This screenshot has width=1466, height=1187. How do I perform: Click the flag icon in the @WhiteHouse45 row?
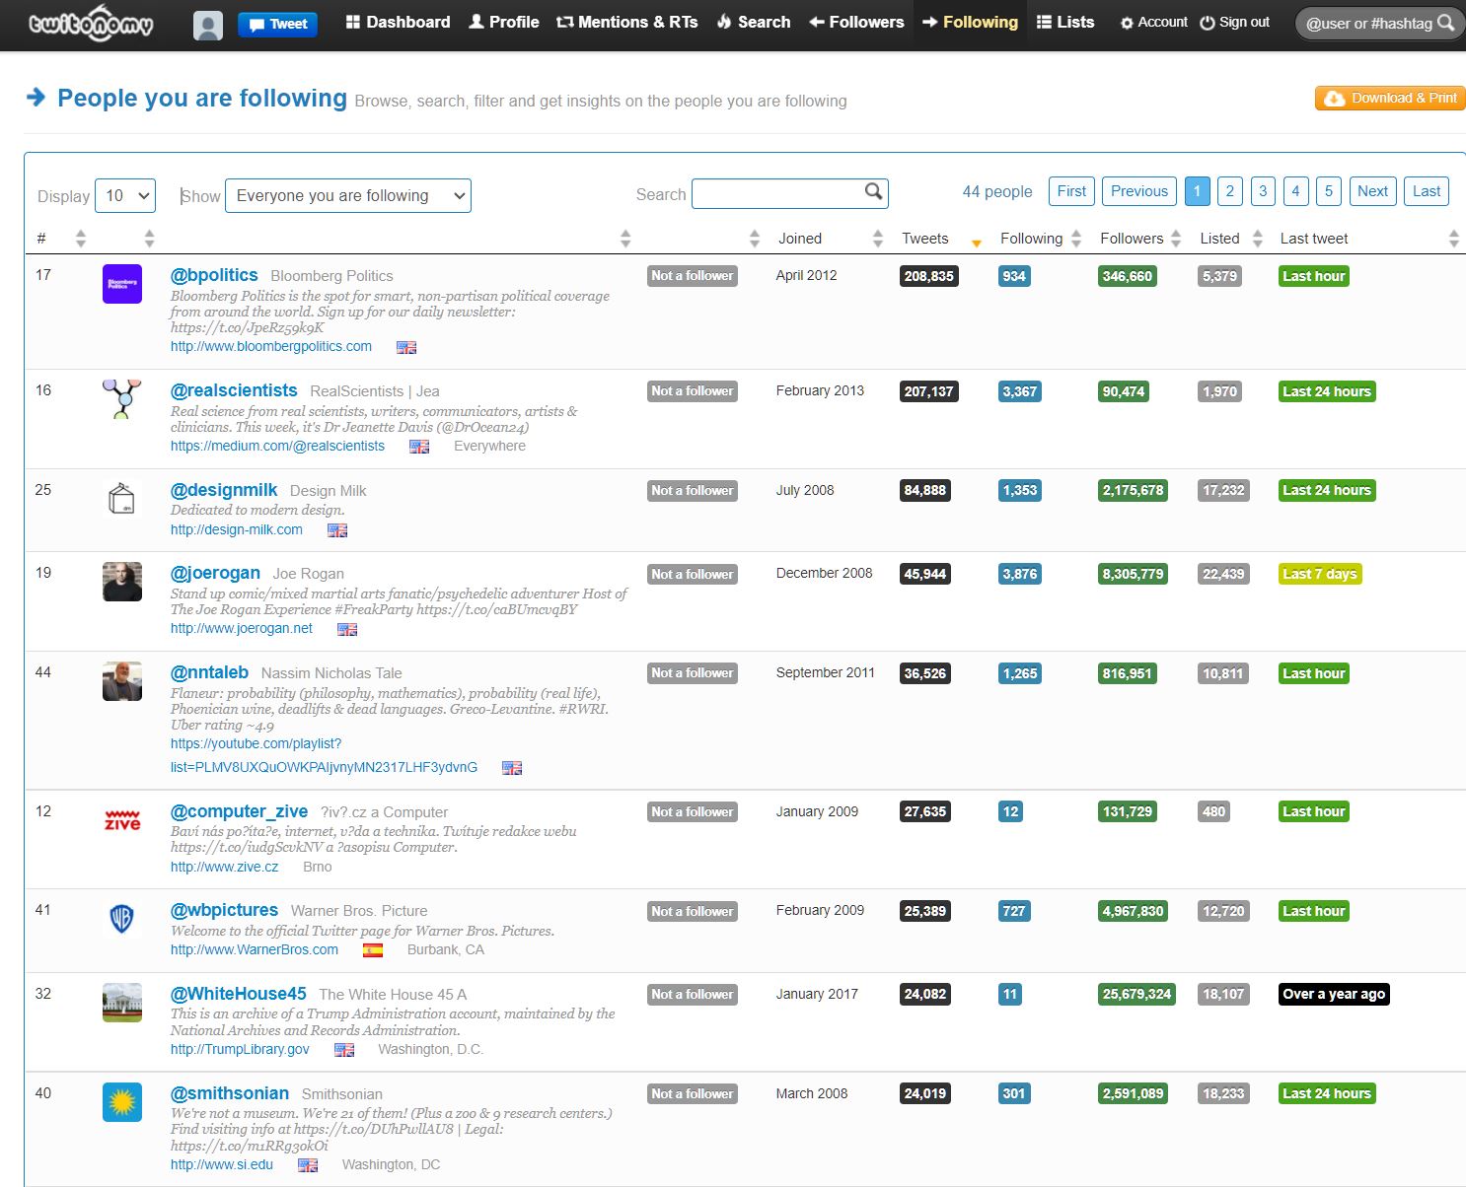click(x=344, y=1050)
